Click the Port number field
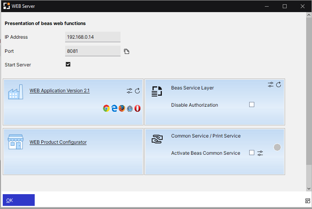 click(93, 51)
